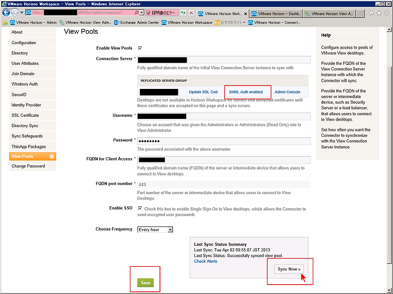Click the green Save button

pos(145,283)
